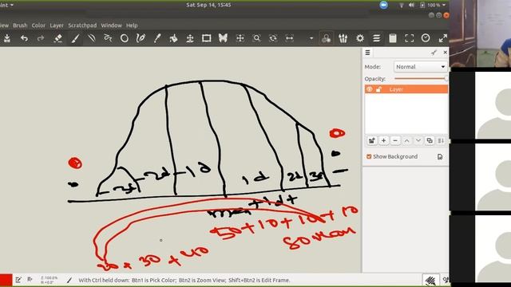The height and width of the screenshot is (287, 511).
Task: Move the layer down with the arrow button
Action: pos(418,140)
